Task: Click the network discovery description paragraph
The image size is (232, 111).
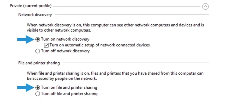Action: coord(115,28)
